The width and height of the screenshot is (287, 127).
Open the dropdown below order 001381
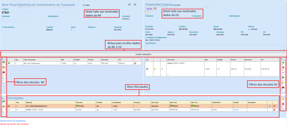(x=147, y=12)
